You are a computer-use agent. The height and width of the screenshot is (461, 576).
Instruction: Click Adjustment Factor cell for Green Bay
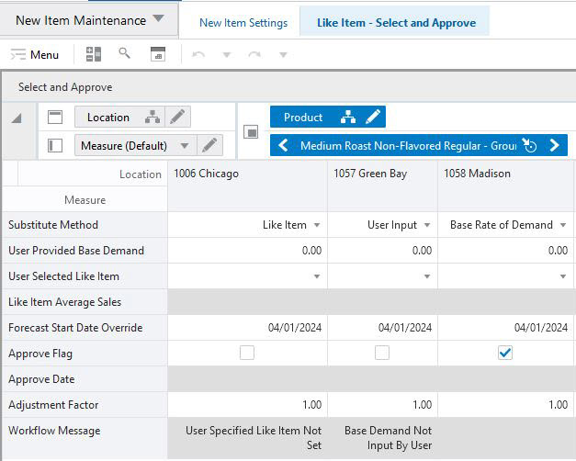pyautogui.click(x=382, y=405)
